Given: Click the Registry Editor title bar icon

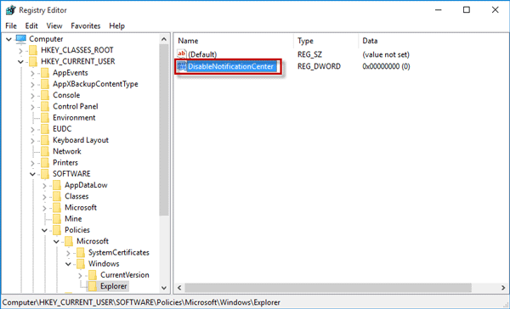Looking at the screenshot, I should [x=10, y=10].
